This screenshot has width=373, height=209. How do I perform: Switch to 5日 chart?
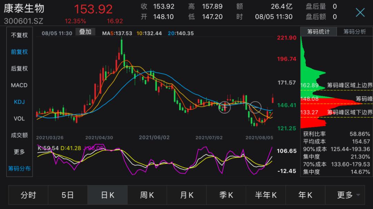(68, 195)
